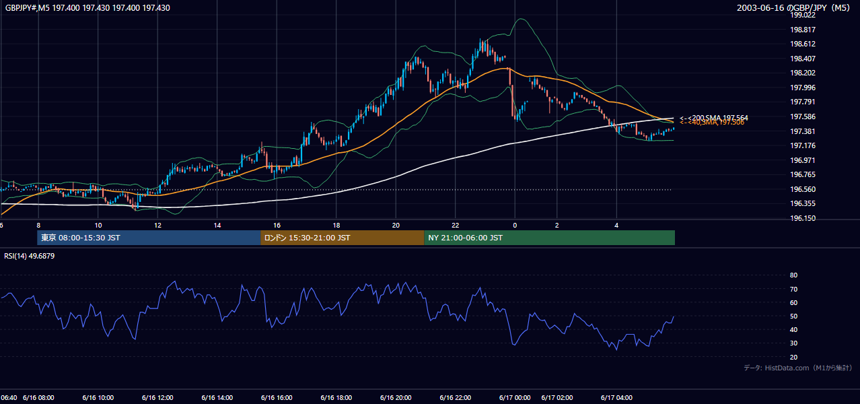Click time label 6/16 14:00
The height and width of the screenshot is (404, 860).
pos(217,398)
